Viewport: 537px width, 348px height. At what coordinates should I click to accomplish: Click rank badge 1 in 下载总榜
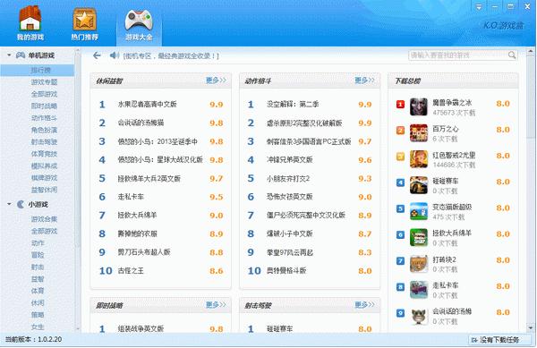400,104
